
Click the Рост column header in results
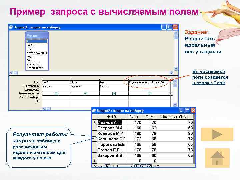point(134,117)
